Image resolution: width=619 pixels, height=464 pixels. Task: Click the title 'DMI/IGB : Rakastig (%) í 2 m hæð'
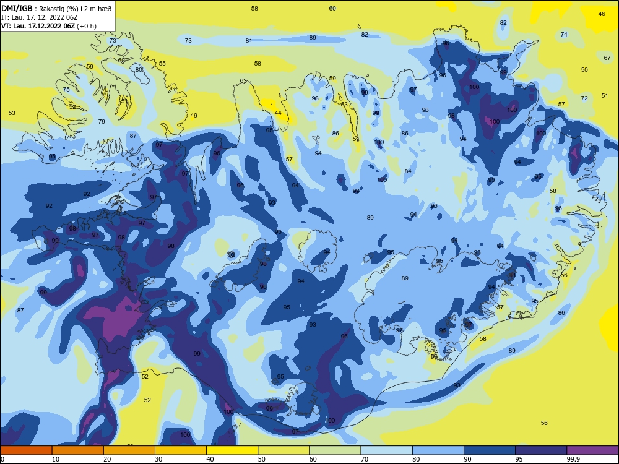(56, 9)
